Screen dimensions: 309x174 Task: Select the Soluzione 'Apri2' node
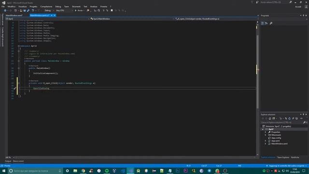pyautogui.click(x=278, y=126)
